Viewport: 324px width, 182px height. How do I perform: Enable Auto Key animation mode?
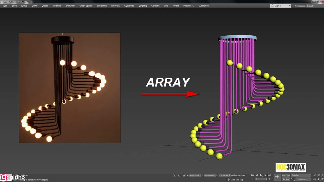286,175
